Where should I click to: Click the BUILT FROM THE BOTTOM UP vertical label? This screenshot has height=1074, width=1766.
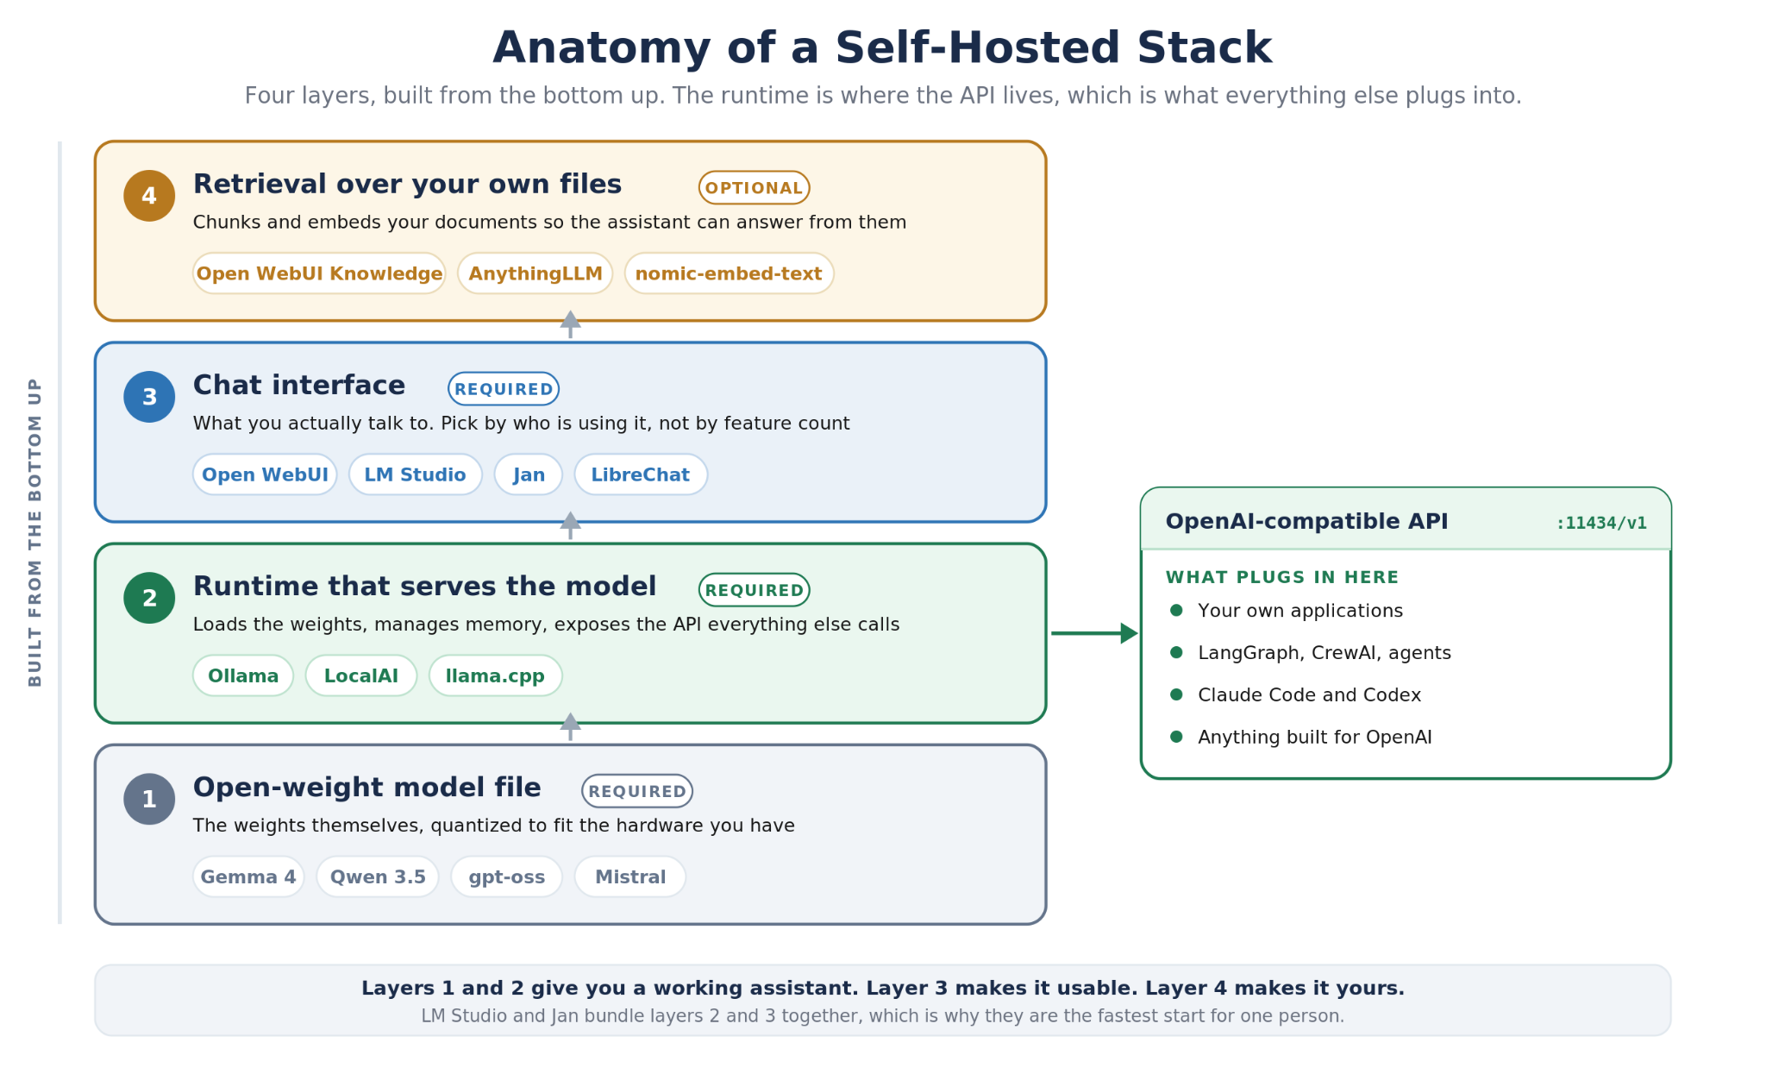(35, 532)
